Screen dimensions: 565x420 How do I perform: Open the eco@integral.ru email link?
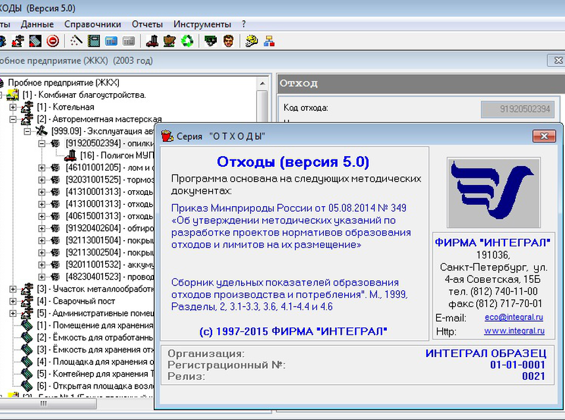(x=514, y=318)
